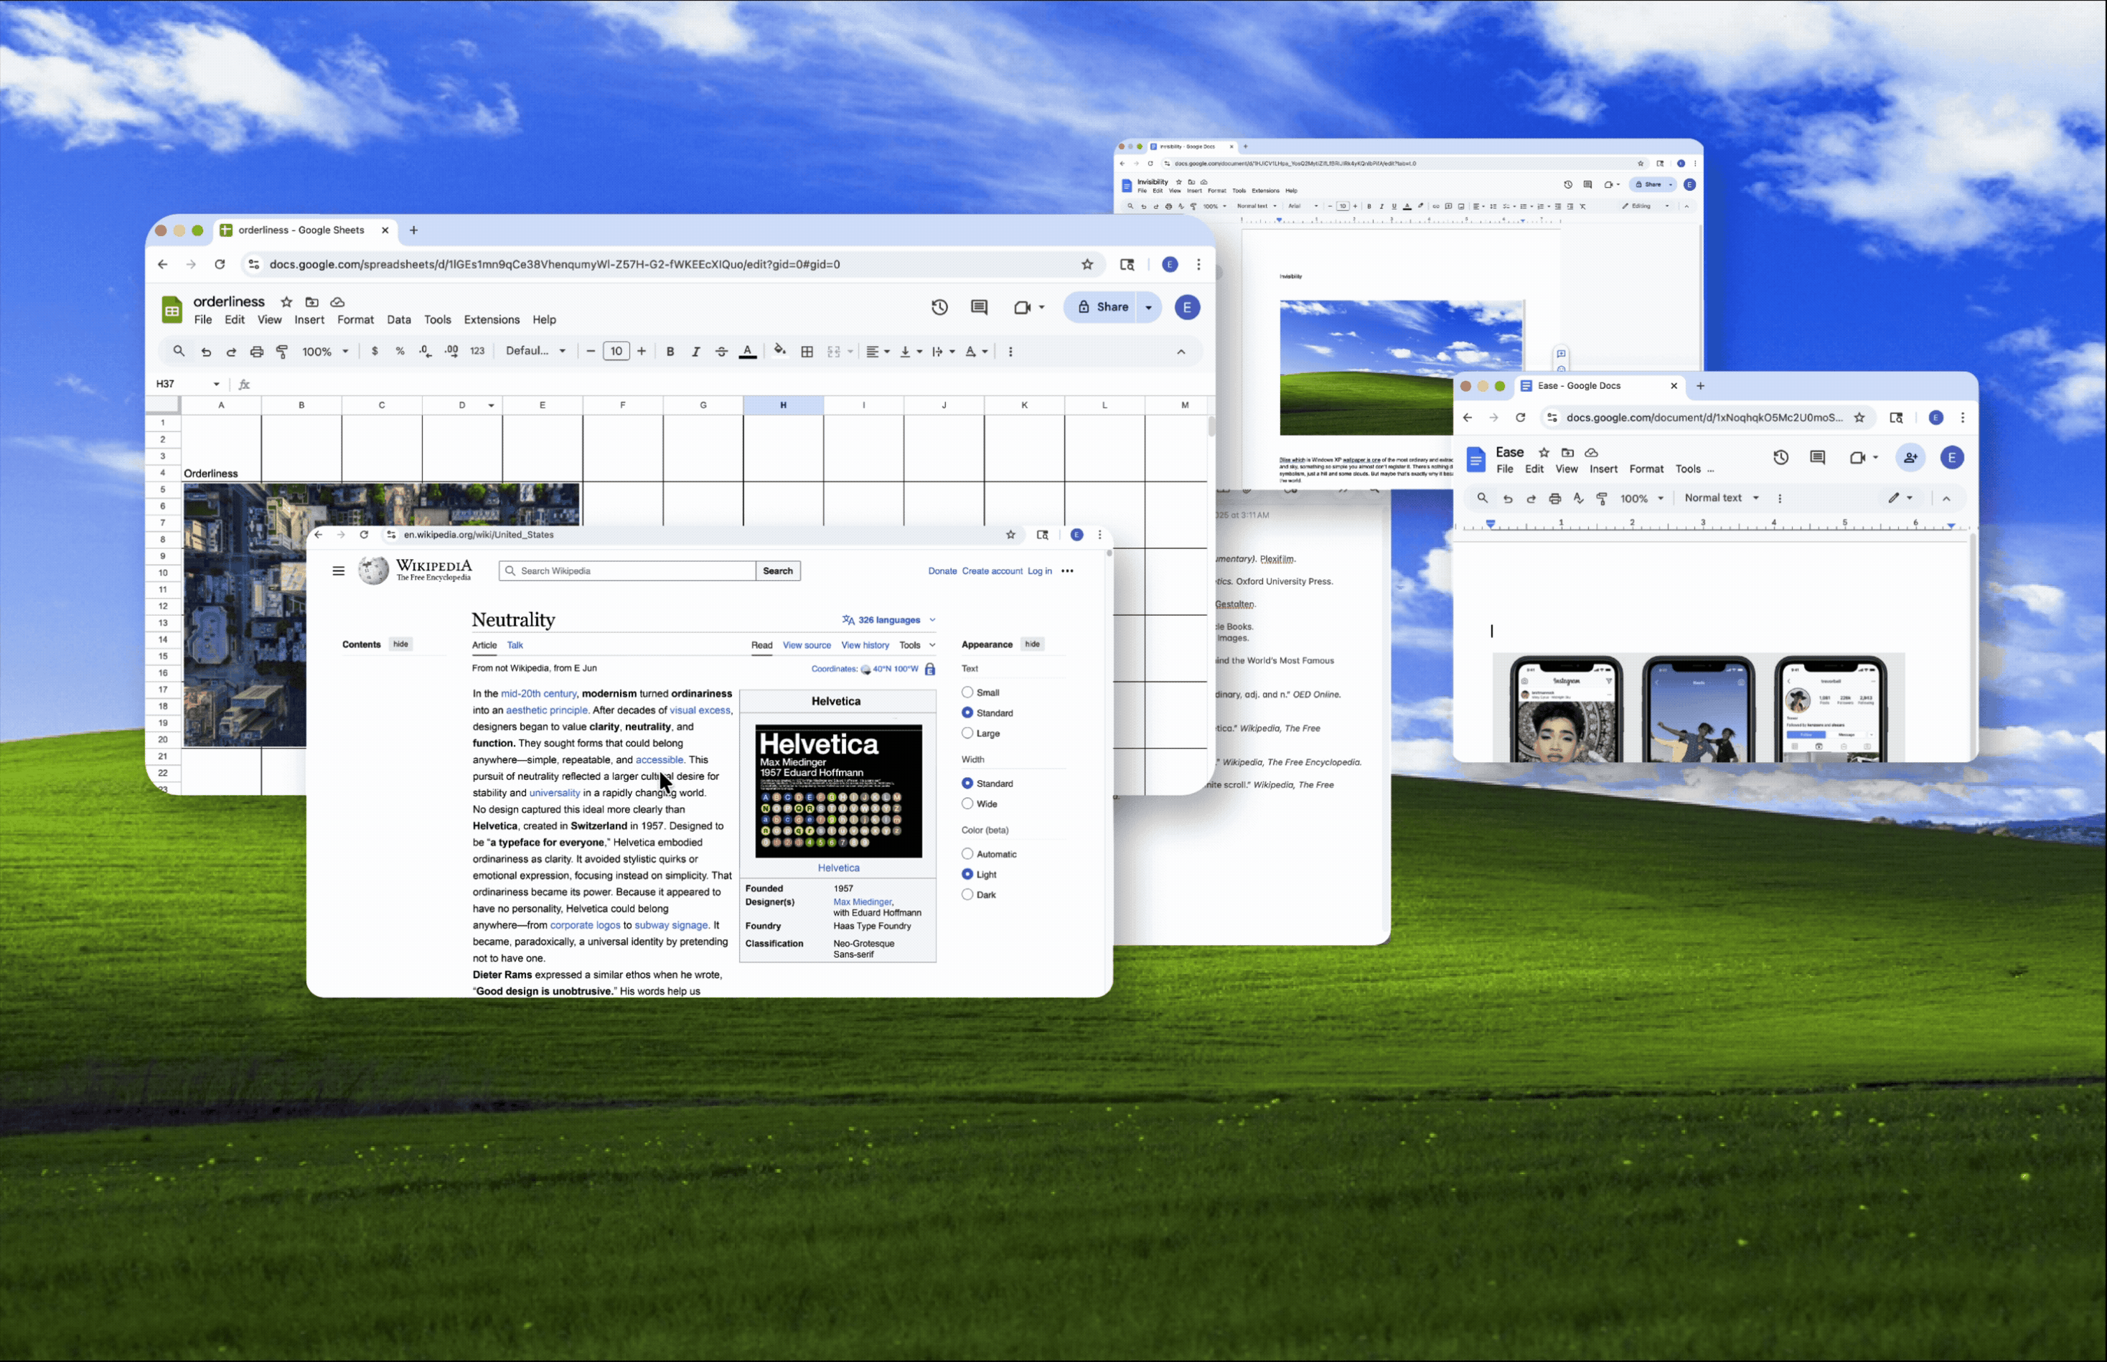Expand the 326 languages dropdown

[x=888, y=620]
